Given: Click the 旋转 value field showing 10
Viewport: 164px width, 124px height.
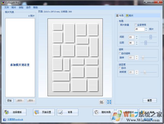Looking at the screenshot, I should click(x=131, y=58).
